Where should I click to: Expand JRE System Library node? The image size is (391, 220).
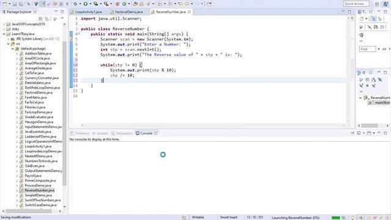pyautogui.click(x=8, y=39)
